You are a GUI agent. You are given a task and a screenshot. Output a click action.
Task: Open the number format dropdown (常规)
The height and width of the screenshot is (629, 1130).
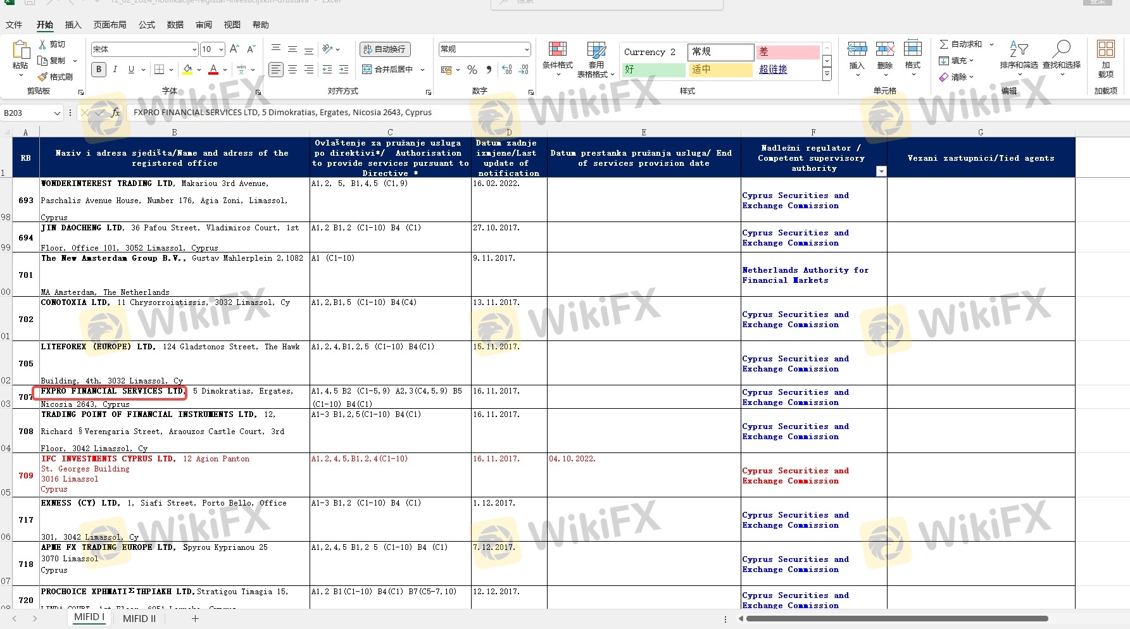point(526,49)
